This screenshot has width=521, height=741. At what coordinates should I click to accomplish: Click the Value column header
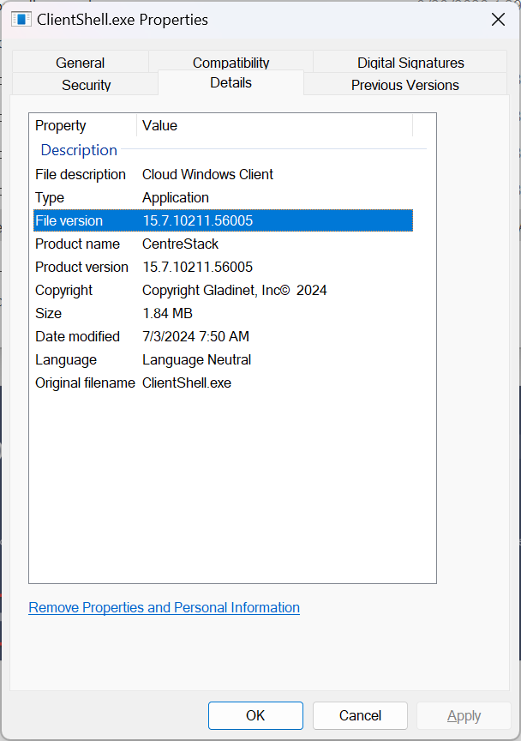(x=275, y=125)
